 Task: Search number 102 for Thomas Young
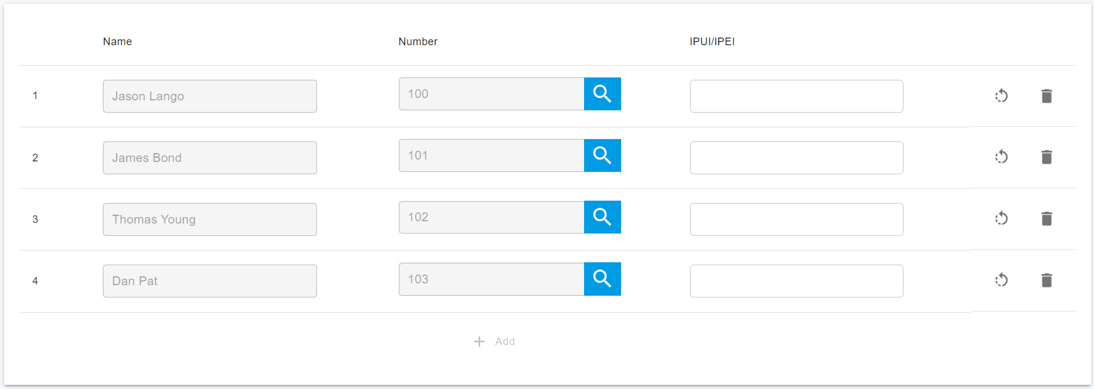602,217
